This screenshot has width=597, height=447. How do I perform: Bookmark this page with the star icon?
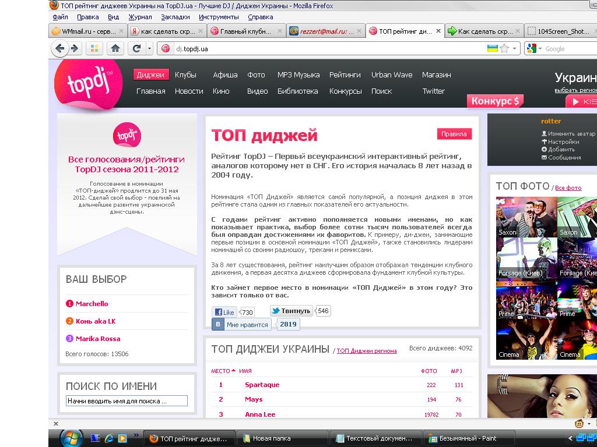pos(504,49)
